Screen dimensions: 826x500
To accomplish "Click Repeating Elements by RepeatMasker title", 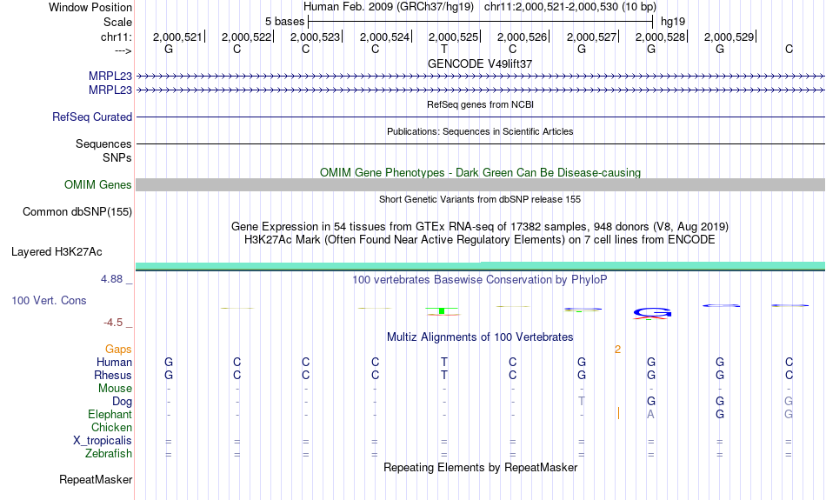I will [480, 467].
